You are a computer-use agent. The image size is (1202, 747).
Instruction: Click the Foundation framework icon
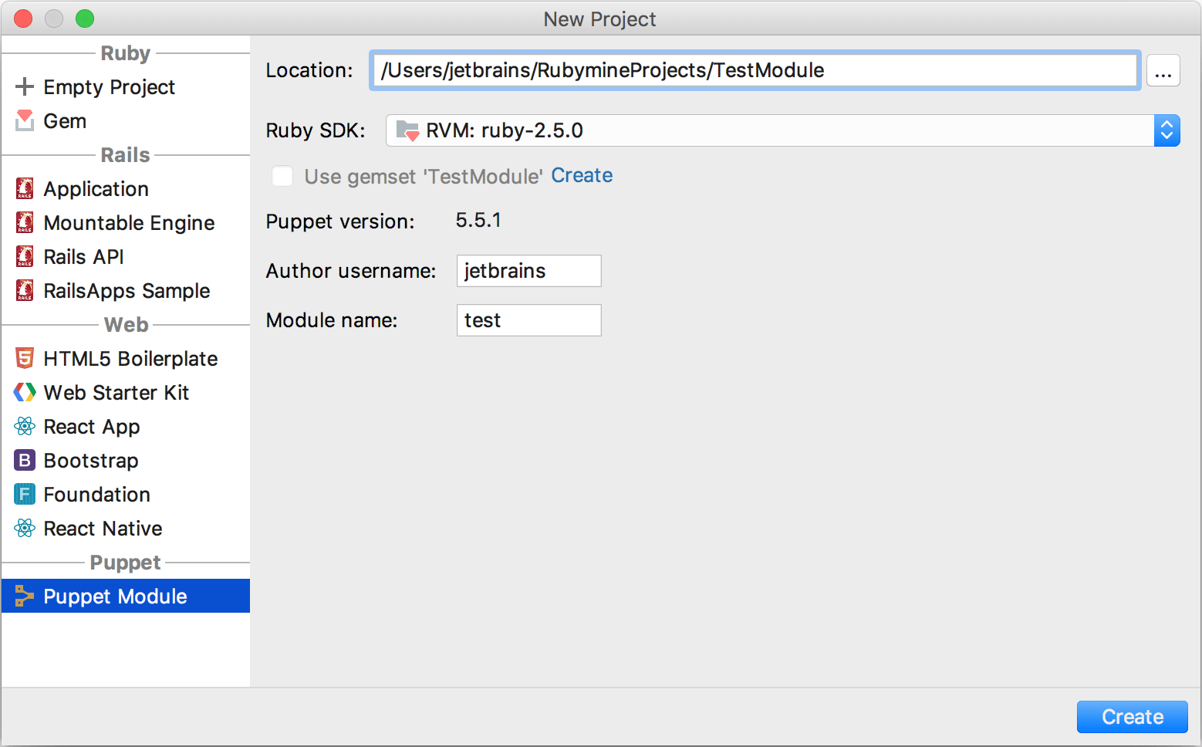(x=23, y=494)
